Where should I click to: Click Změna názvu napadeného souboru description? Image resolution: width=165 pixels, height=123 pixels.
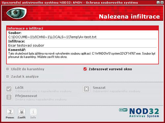[x=41, y=100]
